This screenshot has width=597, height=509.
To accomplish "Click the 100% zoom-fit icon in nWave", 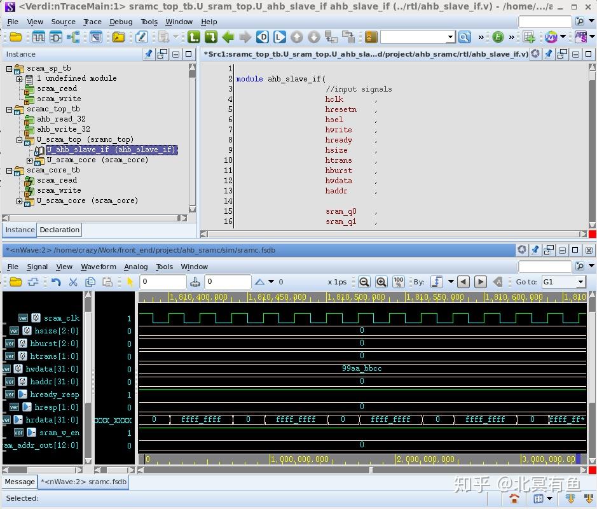I will (x=399, y=282).
